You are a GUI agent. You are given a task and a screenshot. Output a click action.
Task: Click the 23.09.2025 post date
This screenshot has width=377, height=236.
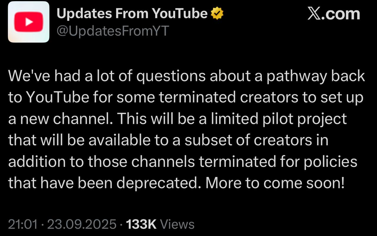(82, 225)
